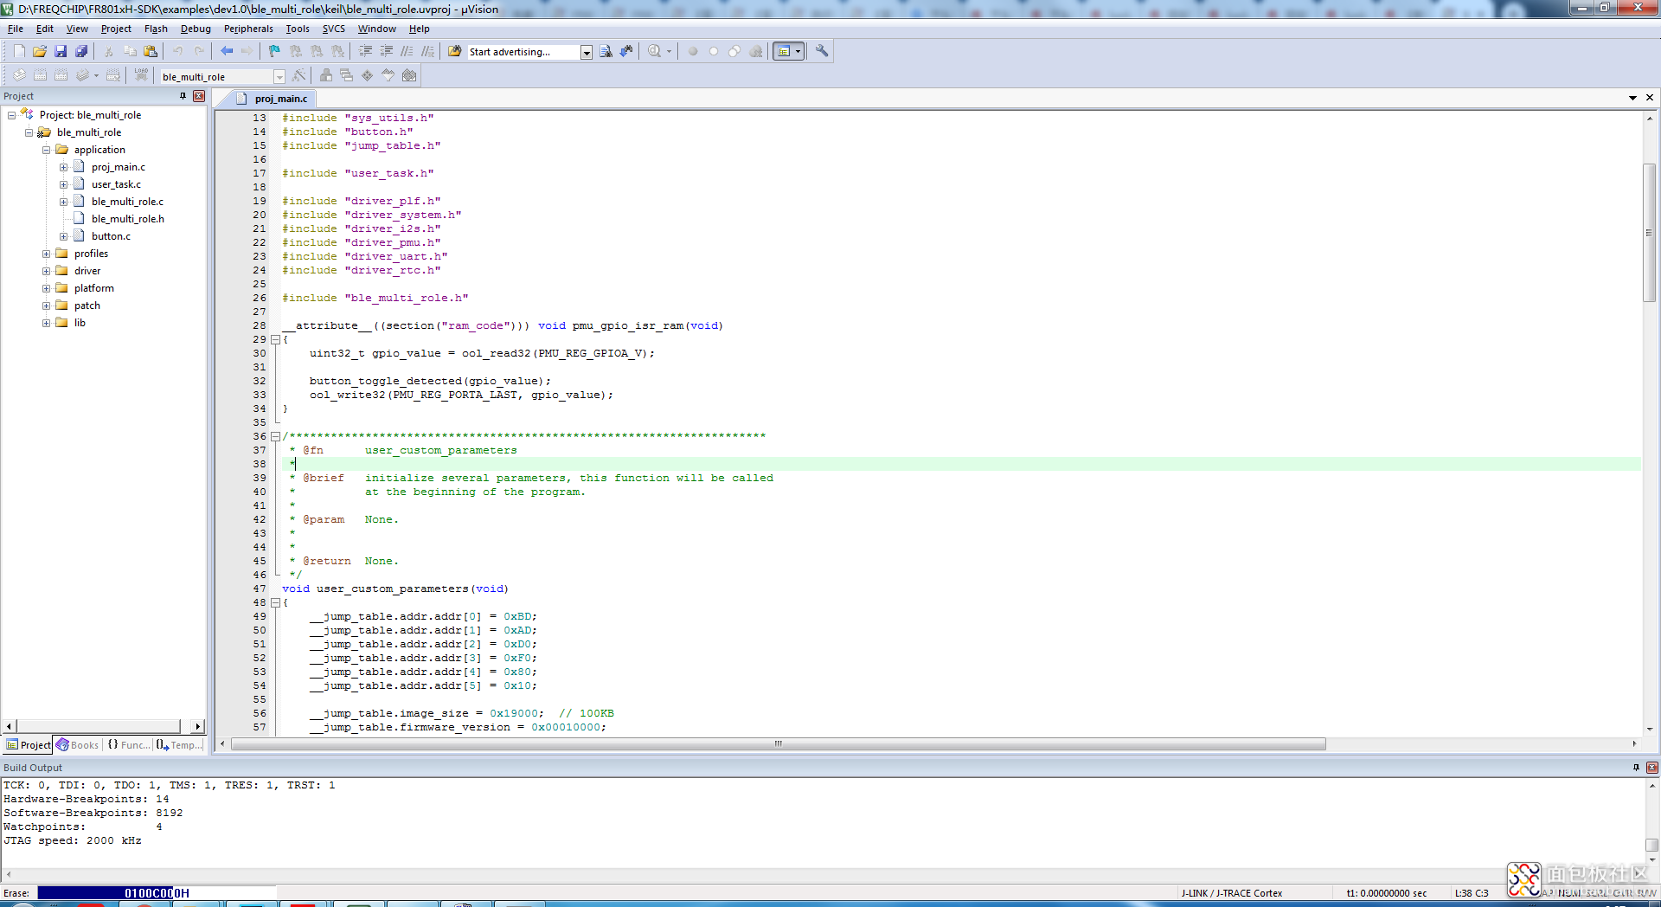This screenshot has width=1661, height=907.
Task: Click the Batch Build icon
Action: [82, 76]
